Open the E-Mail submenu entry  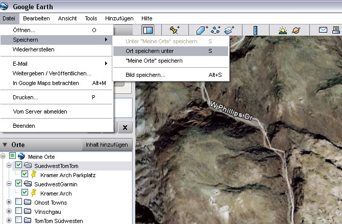pos(57,64)
